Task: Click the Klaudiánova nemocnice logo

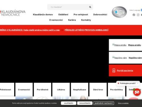Action: 13,13
